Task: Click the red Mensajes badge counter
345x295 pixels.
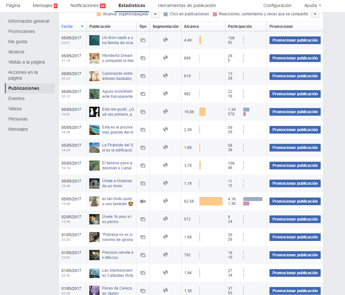Action: click(56, 6)
